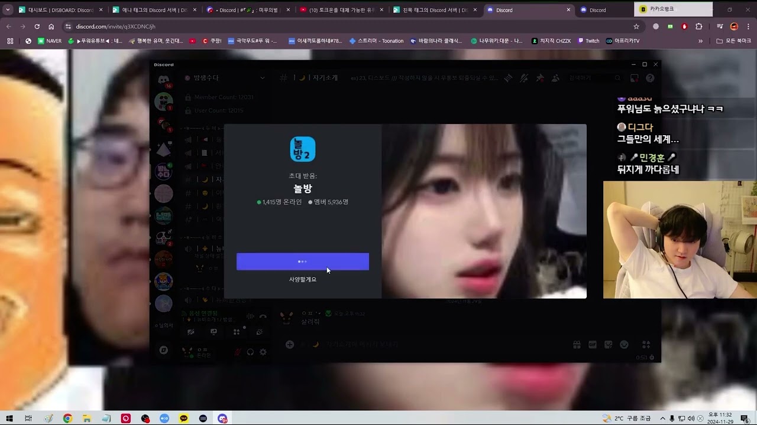757x425 pixels.
Task: Expand hidden bookmarks double-chevron
Action: tap(701, 41)
